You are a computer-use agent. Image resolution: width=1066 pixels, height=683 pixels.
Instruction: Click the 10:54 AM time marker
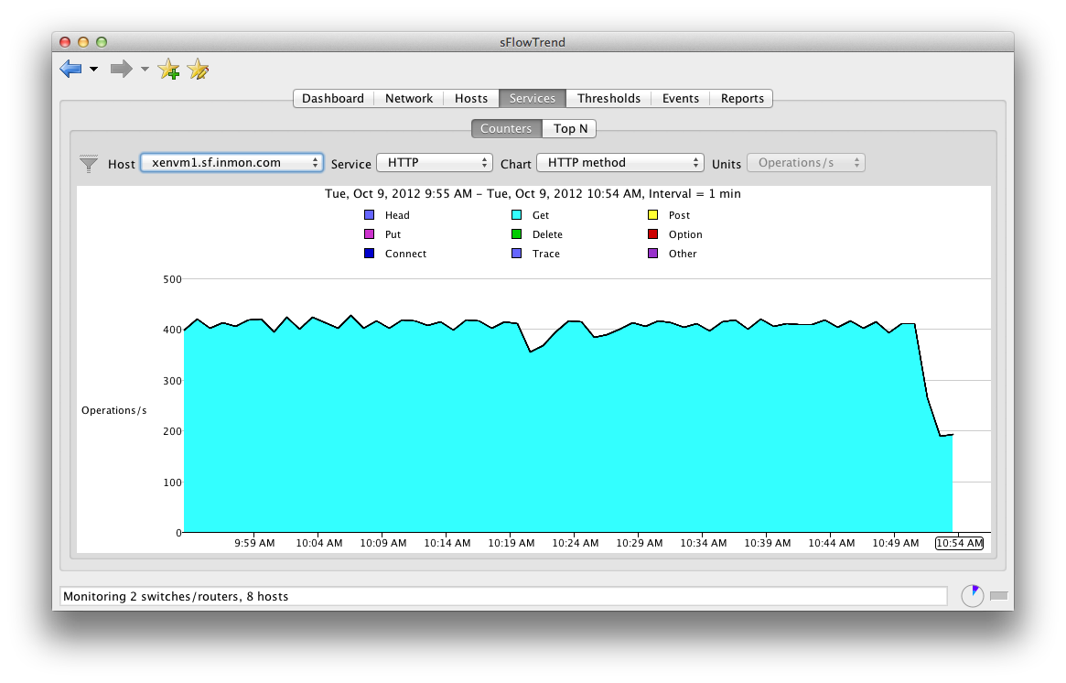pos(959,542)
